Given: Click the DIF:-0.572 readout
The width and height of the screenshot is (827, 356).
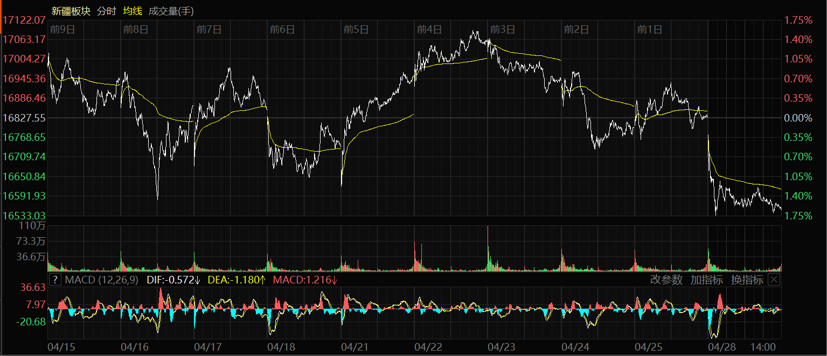Looking at the screenshot, I should pos(173,280).
